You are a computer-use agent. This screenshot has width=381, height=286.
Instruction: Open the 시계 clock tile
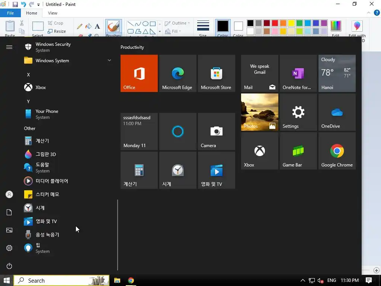pos(177,170)
